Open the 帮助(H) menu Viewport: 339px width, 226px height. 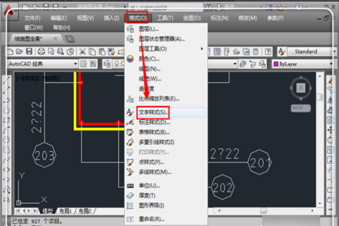click(x=62, y=28)
